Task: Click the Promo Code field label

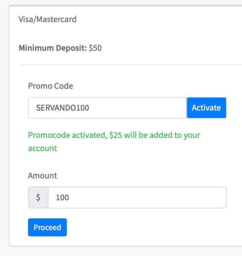Action: pyautogui.click(x=50, y=86)
